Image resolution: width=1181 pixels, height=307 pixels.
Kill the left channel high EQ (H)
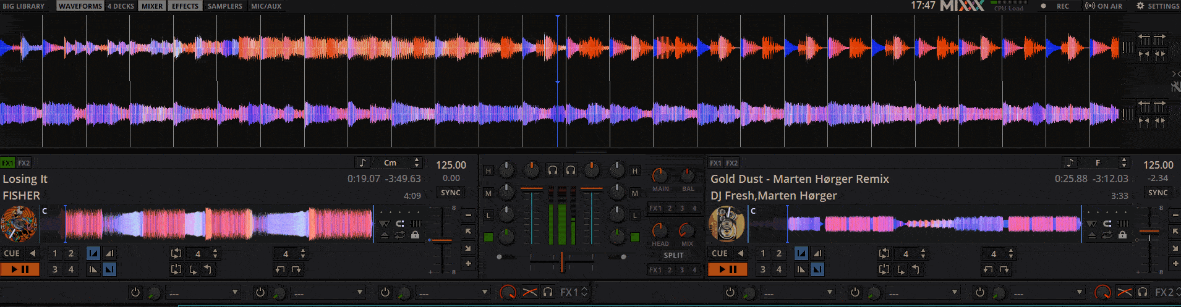pos(488,170)
